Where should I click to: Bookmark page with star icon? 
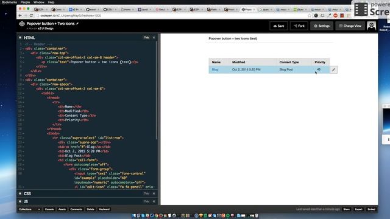coord(310,15)
